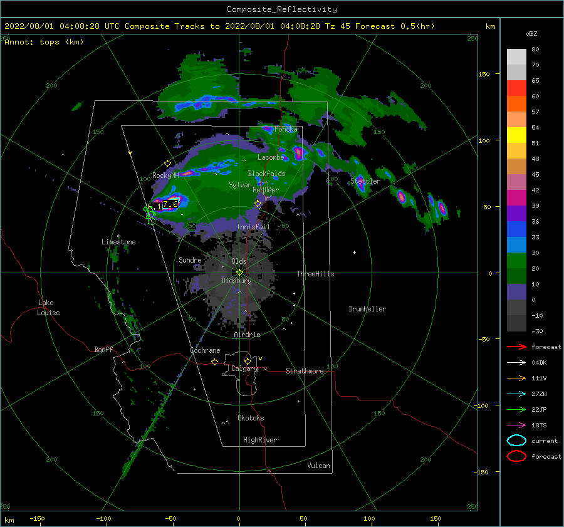The height and width of the screenshot is (527, 564).
Task: Click the cyan 27ZW arrow in legend
Action: (516, 394)
